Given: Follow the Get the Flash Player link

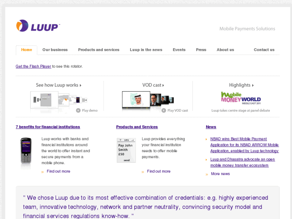Looking at the screenshot, I should (x=33, y=66).
